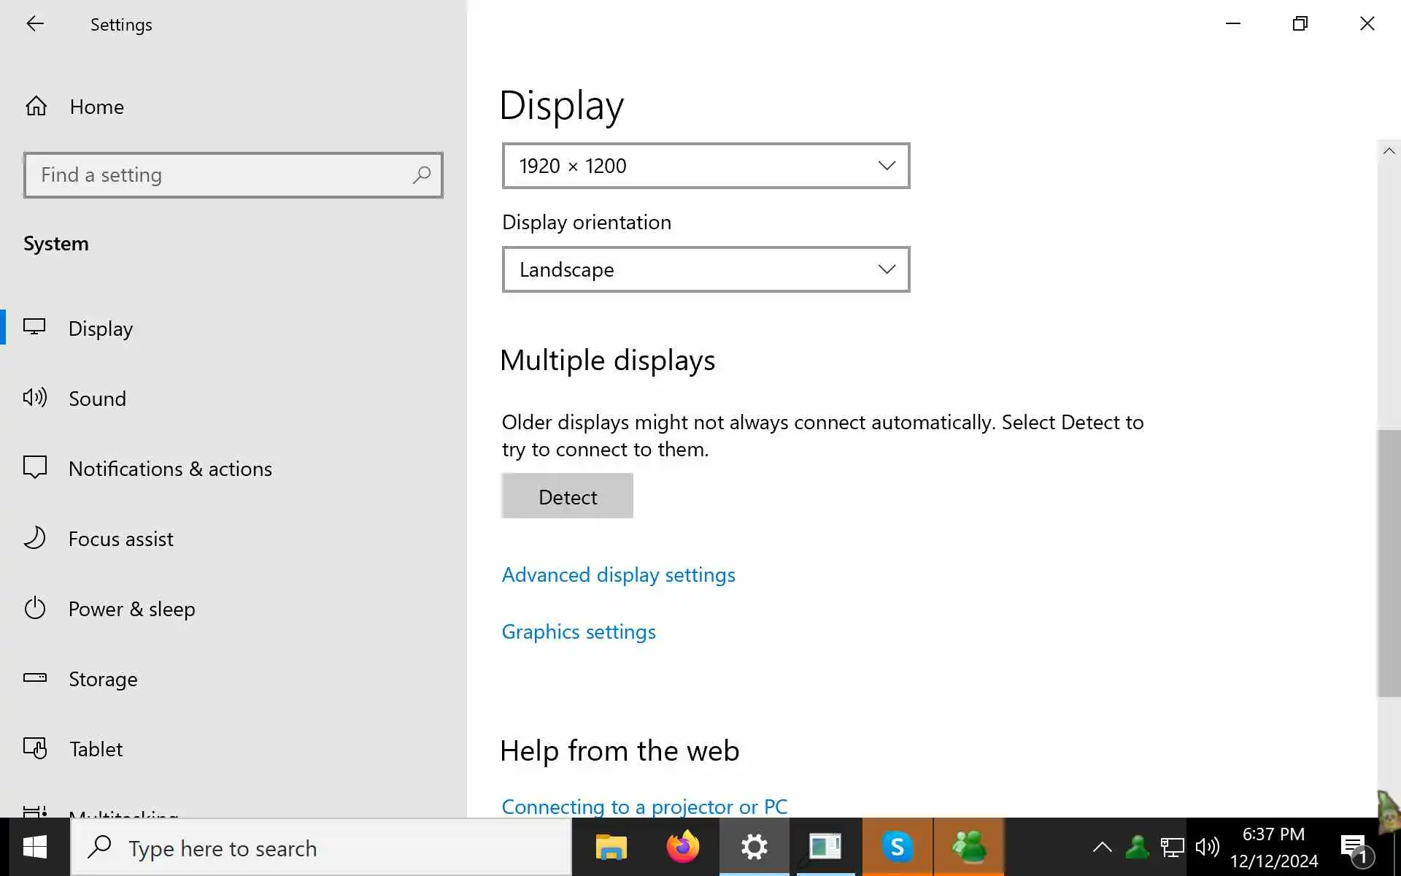Open Skype from the taskbar
This screenshot has height=876, width=1401.
click(x=897, y=848)
